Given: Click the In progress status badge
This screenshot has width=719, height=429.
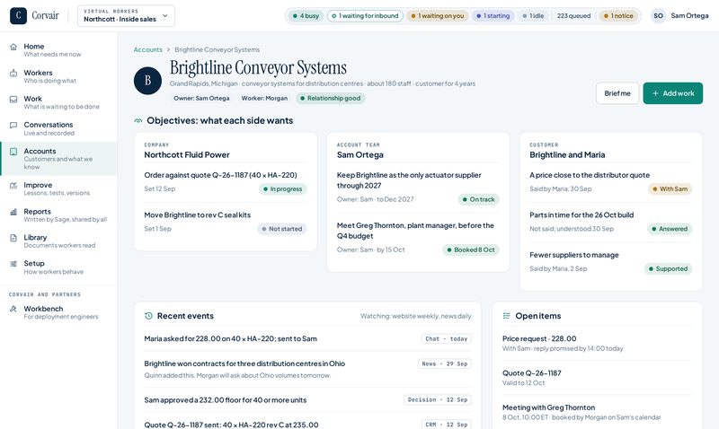Looking at the screenshot, I should [282, 189].
